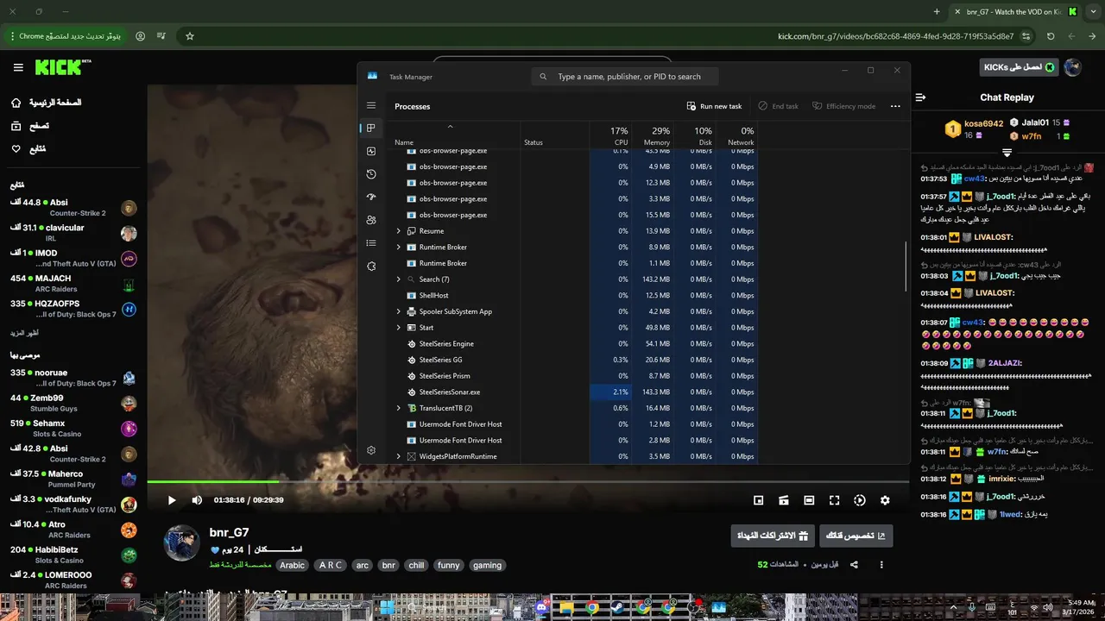Click Run new task button
The height and width of the screenshot is (621, 1105).
click(x=715, y=106)
